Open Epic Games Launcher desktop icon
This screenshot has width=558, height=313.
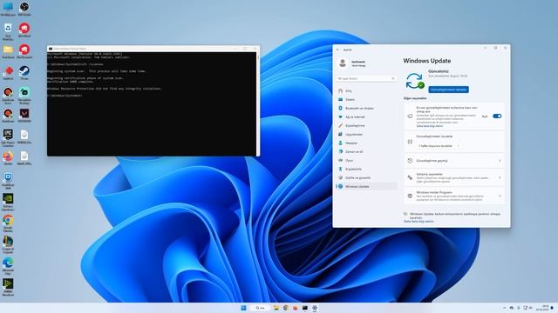pyautogui.click(x=8, y=137)
